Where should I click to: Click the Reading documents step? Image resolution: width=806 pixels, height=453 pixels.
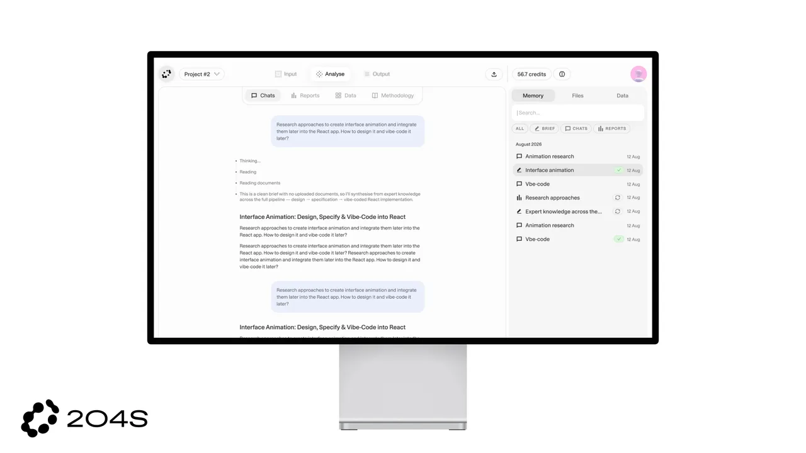pos(259,183)
